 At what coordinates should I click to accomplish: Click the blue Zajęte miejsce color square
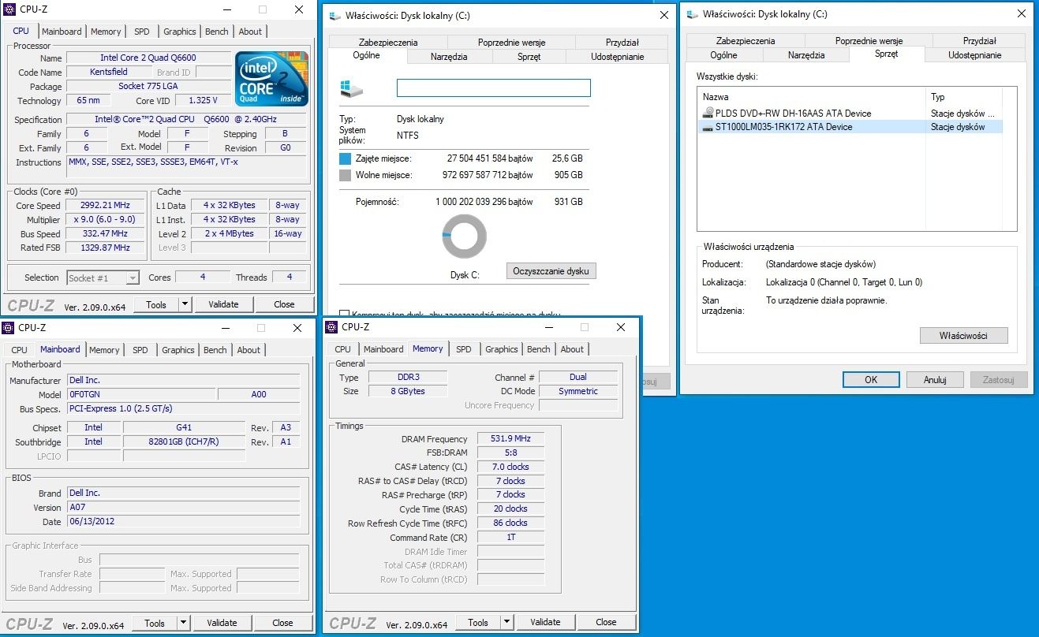[x=345, y=158]
